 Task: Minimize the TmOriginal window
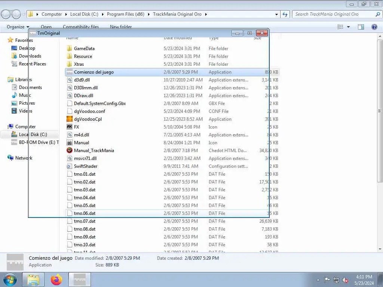[237, 33]
